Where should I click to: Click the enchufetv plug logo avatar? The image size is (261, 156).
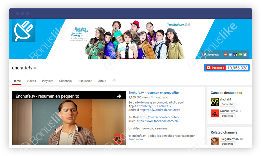click(x=24, y=30)
